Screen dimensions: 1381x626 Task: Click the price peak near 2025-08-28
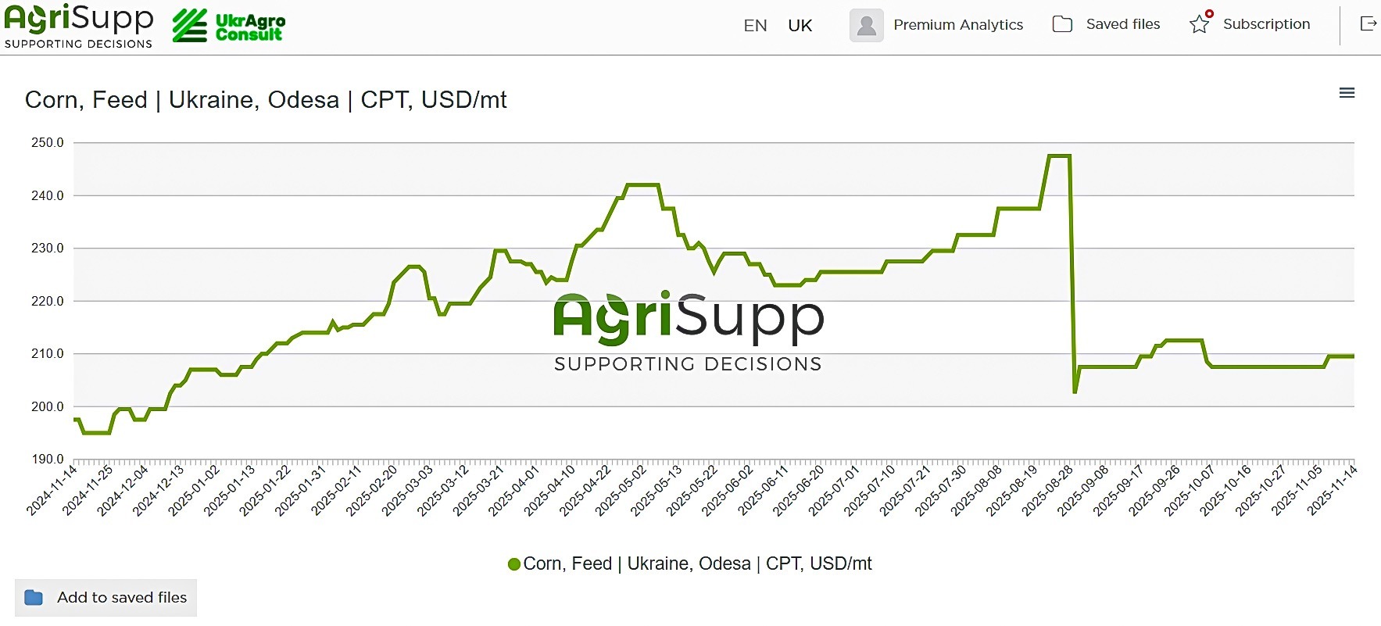1059,156
